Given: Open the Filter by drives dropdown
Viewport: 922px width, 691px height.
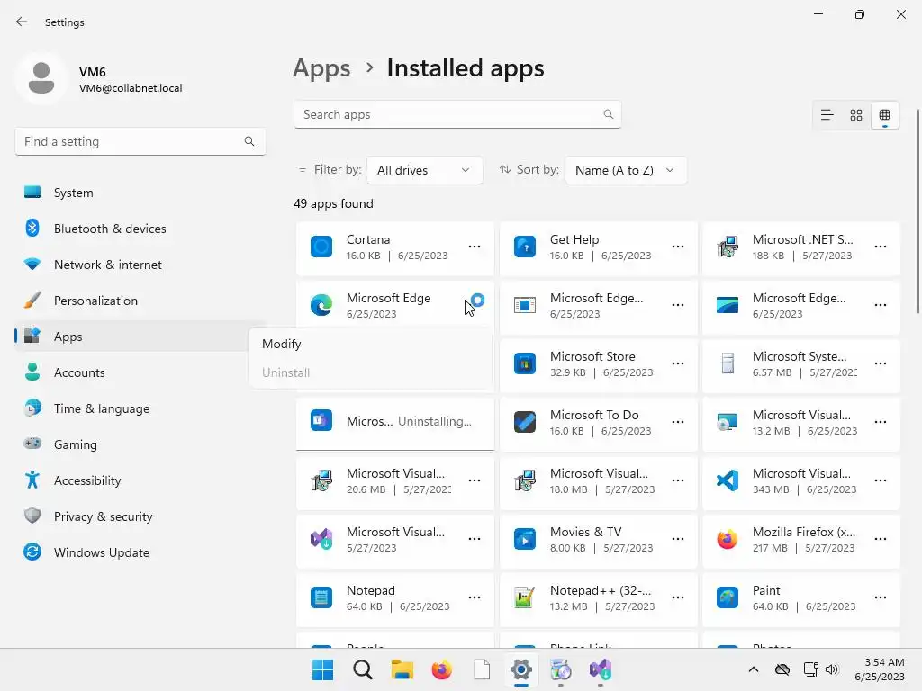Looking at the screenshot, I should click(424, 170).
